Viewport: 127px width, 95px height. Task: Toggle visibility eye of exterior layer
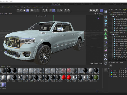(121, 77)
